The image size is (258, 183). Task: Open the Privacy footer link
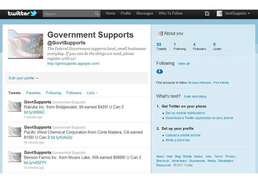pyautogui.click(x=231, y=156)
